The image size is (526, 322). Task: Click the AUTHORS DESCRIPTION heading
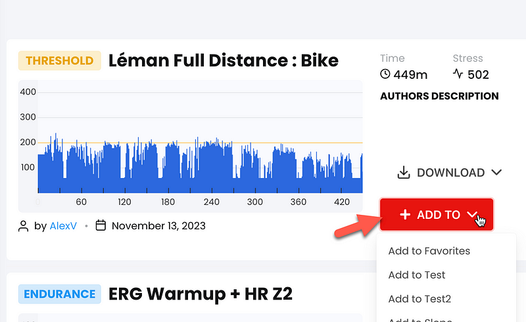[439, 96]
